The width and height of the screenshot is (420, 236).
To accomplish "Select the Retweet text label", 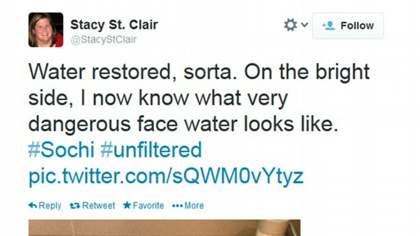I will [x=98, y=206].
